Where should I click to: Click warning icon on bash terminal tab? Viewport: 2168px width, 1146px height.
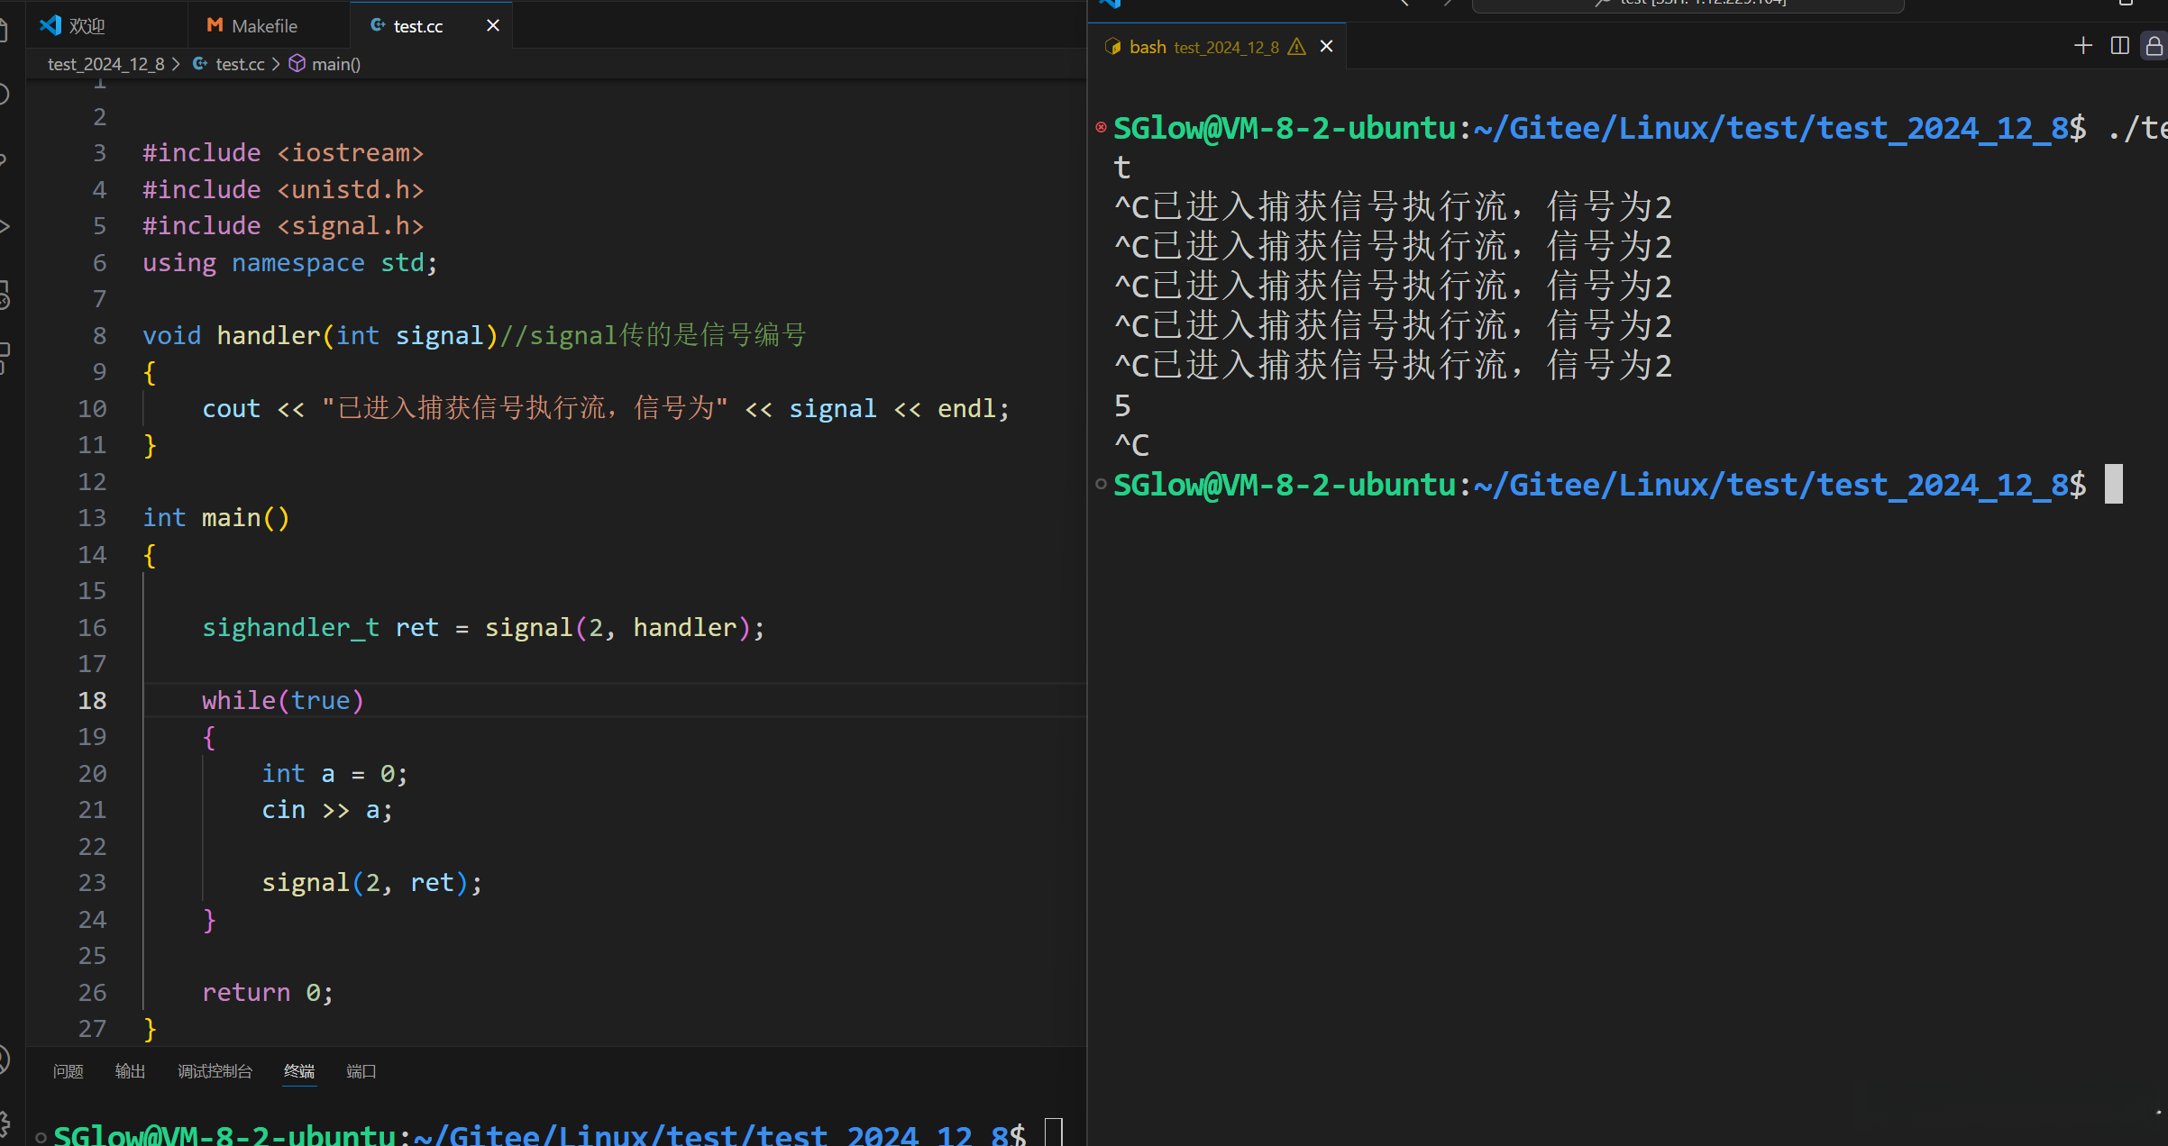point(1296,47)
